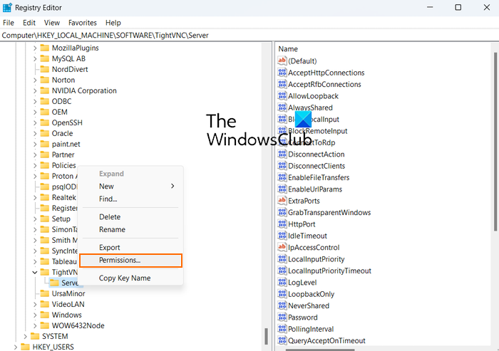
Task: Select Find... in the context menu
Action: 130,199
